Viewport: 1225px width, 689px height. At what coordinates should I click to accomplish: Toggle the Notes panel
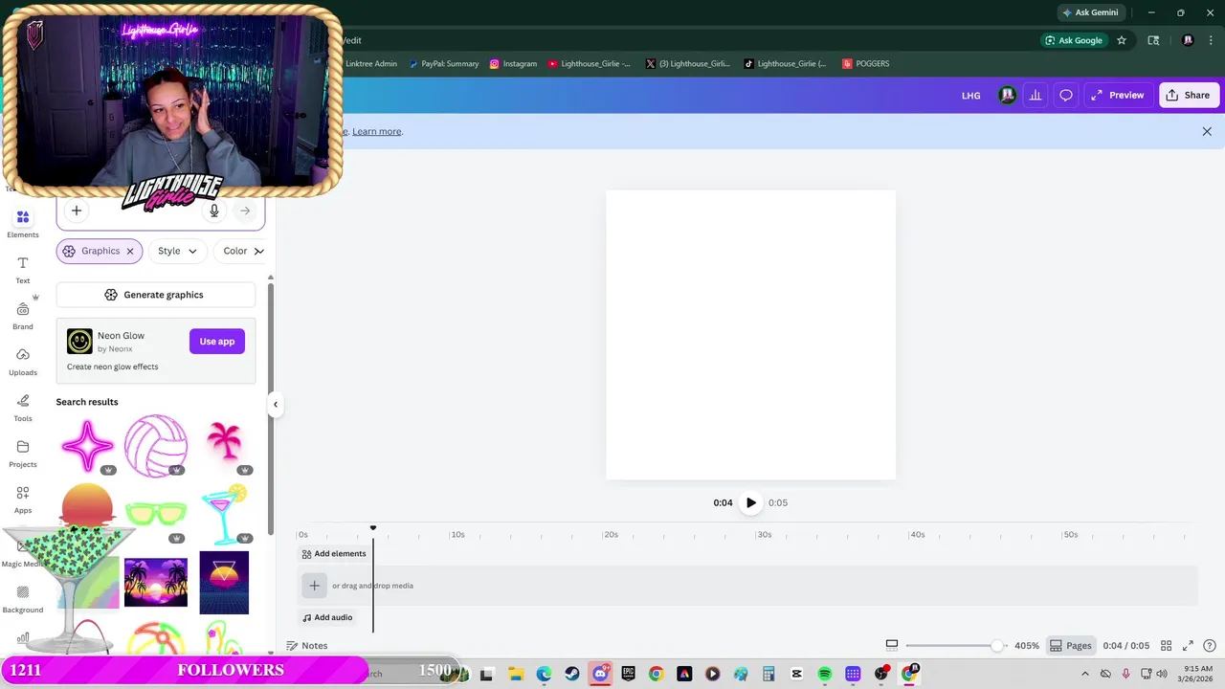pos(307,646)
